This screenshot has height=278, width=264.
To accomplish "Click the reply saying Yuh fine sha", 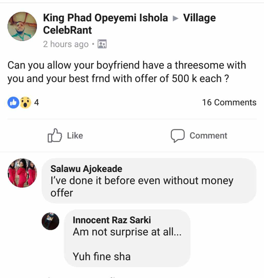I will click(102, 256).
